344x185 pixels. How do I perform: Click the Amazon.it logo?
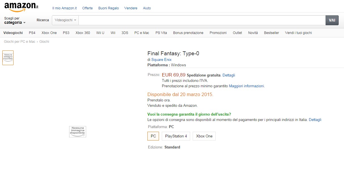pyautogui.click(x=22, y=7)
